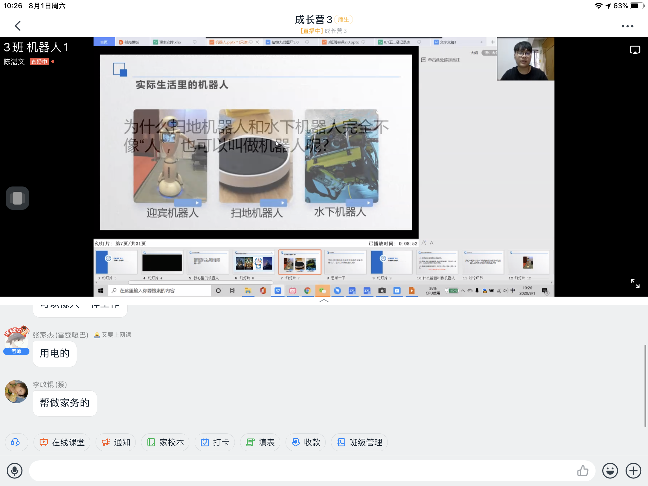
Task: Open the three-dot more options menu
Action: click(x=627, y=26)
